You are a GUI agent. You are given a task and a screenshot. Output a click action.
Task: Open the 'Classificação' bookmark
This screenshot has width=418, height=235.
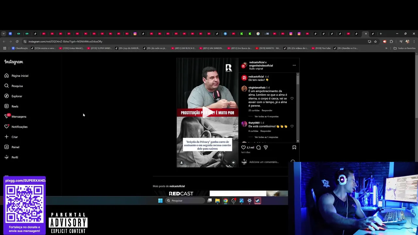click(20, 48)
